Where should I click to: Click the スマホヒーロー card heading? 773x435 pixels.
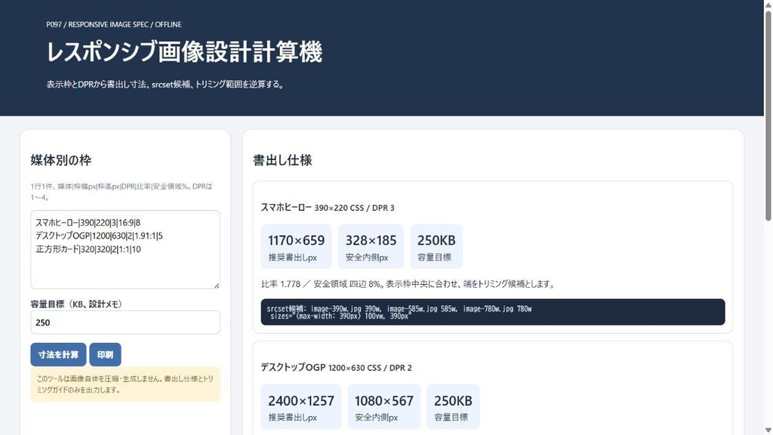click(x=328, y=208)
